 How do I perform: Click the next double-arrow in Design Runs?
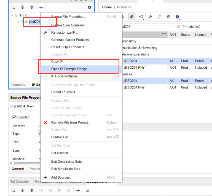point(69,190)
